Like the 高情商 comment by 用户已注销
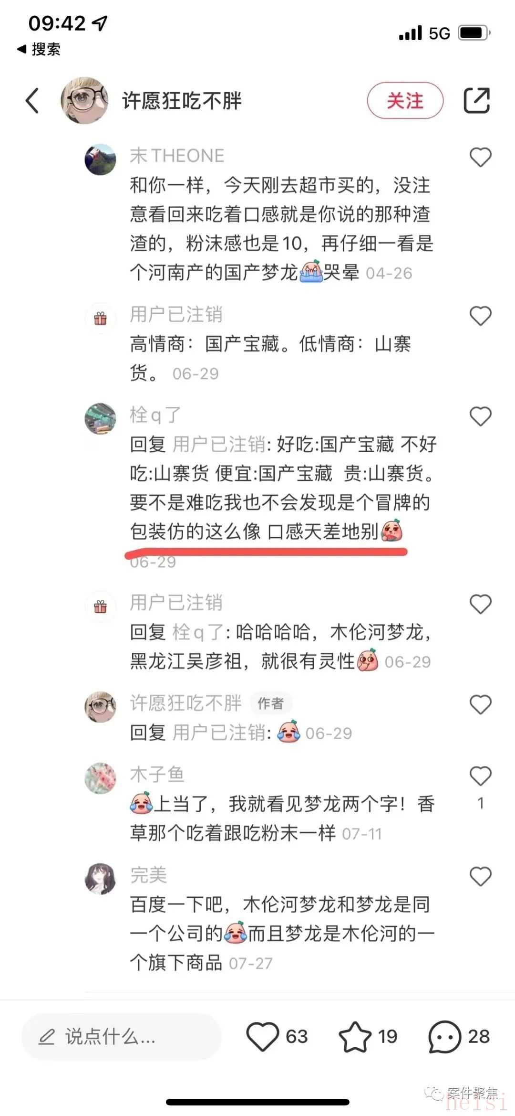The image size is (515, 1116). tap(480, 316)
